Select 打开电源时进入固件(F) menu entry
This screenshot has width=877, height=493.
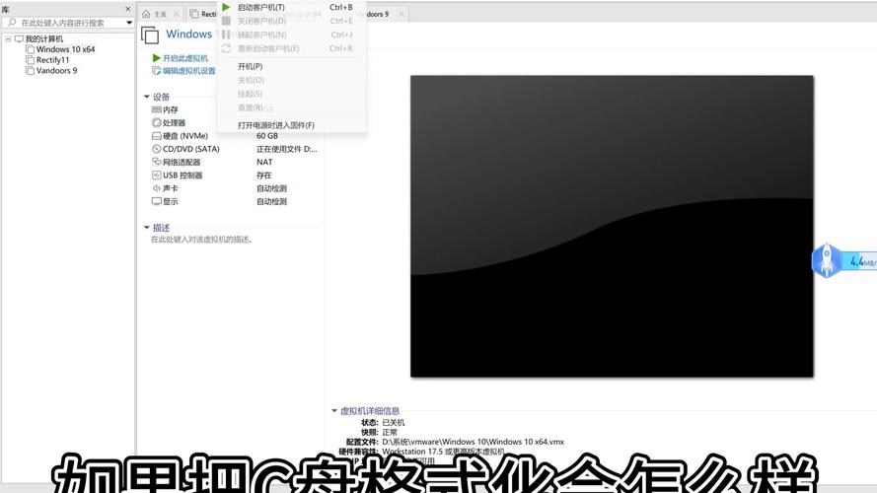click(275, 125)
